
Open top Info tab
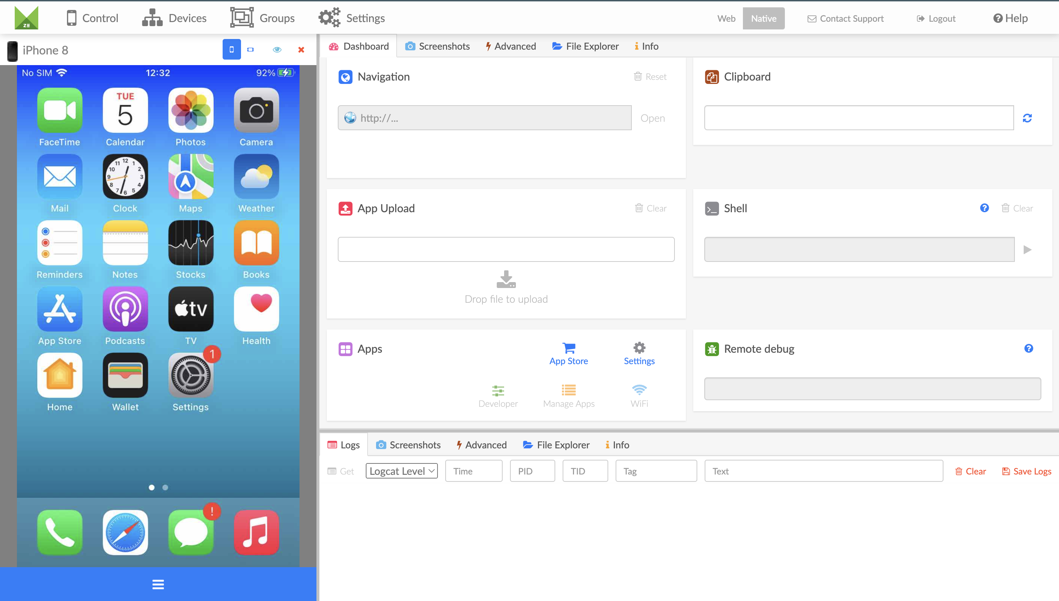[x=647, y=46]
